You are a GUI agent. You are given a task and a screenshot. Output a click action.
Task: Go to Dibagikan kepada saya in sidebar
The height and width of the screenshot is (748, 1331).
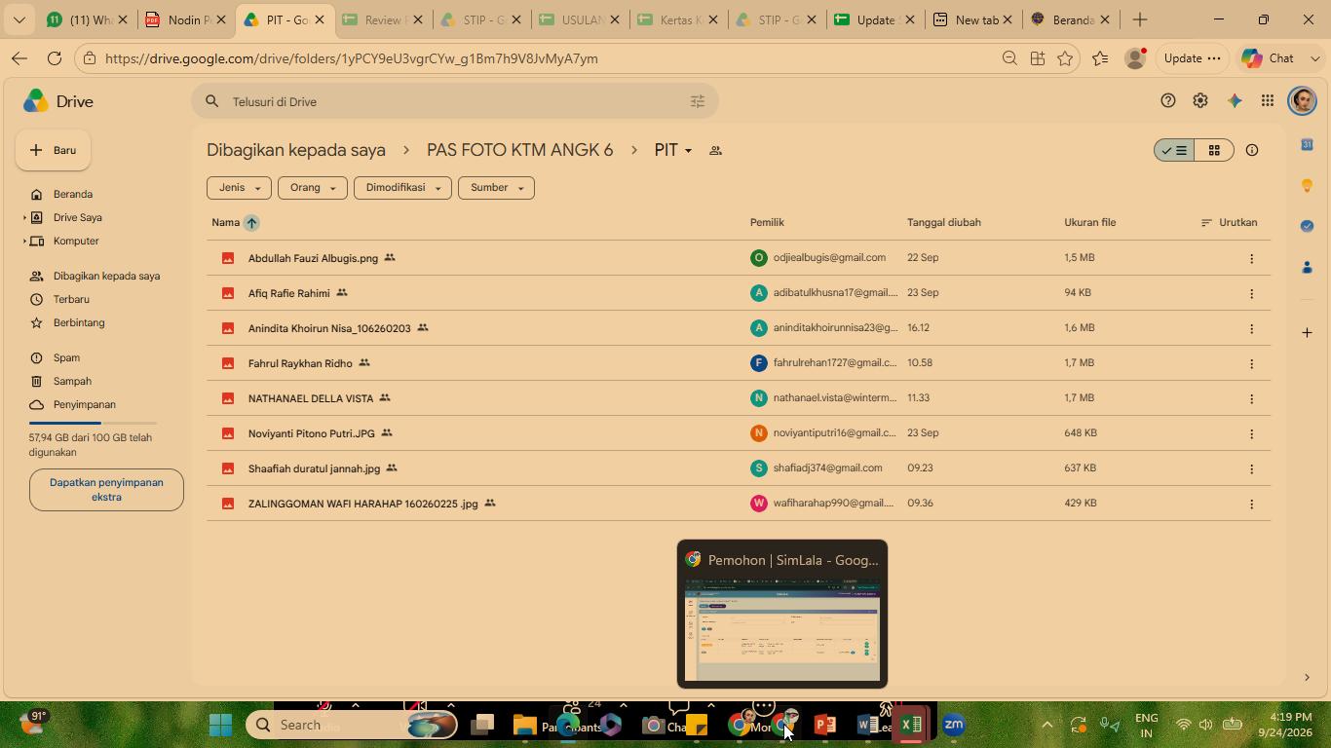click(106, 276)
